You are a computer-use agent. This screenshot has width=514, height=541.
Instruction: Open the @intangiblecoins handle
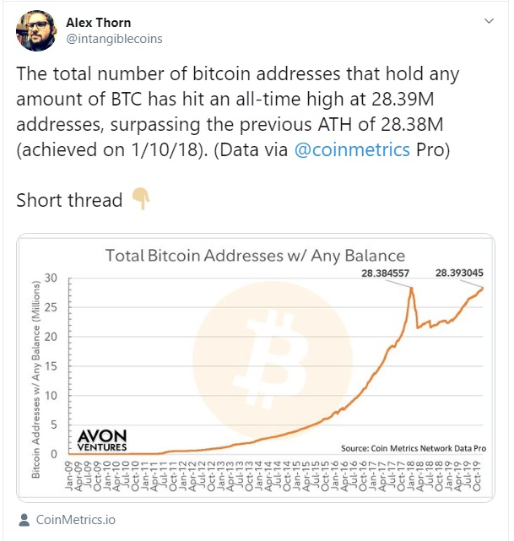(x=114, y=39)
